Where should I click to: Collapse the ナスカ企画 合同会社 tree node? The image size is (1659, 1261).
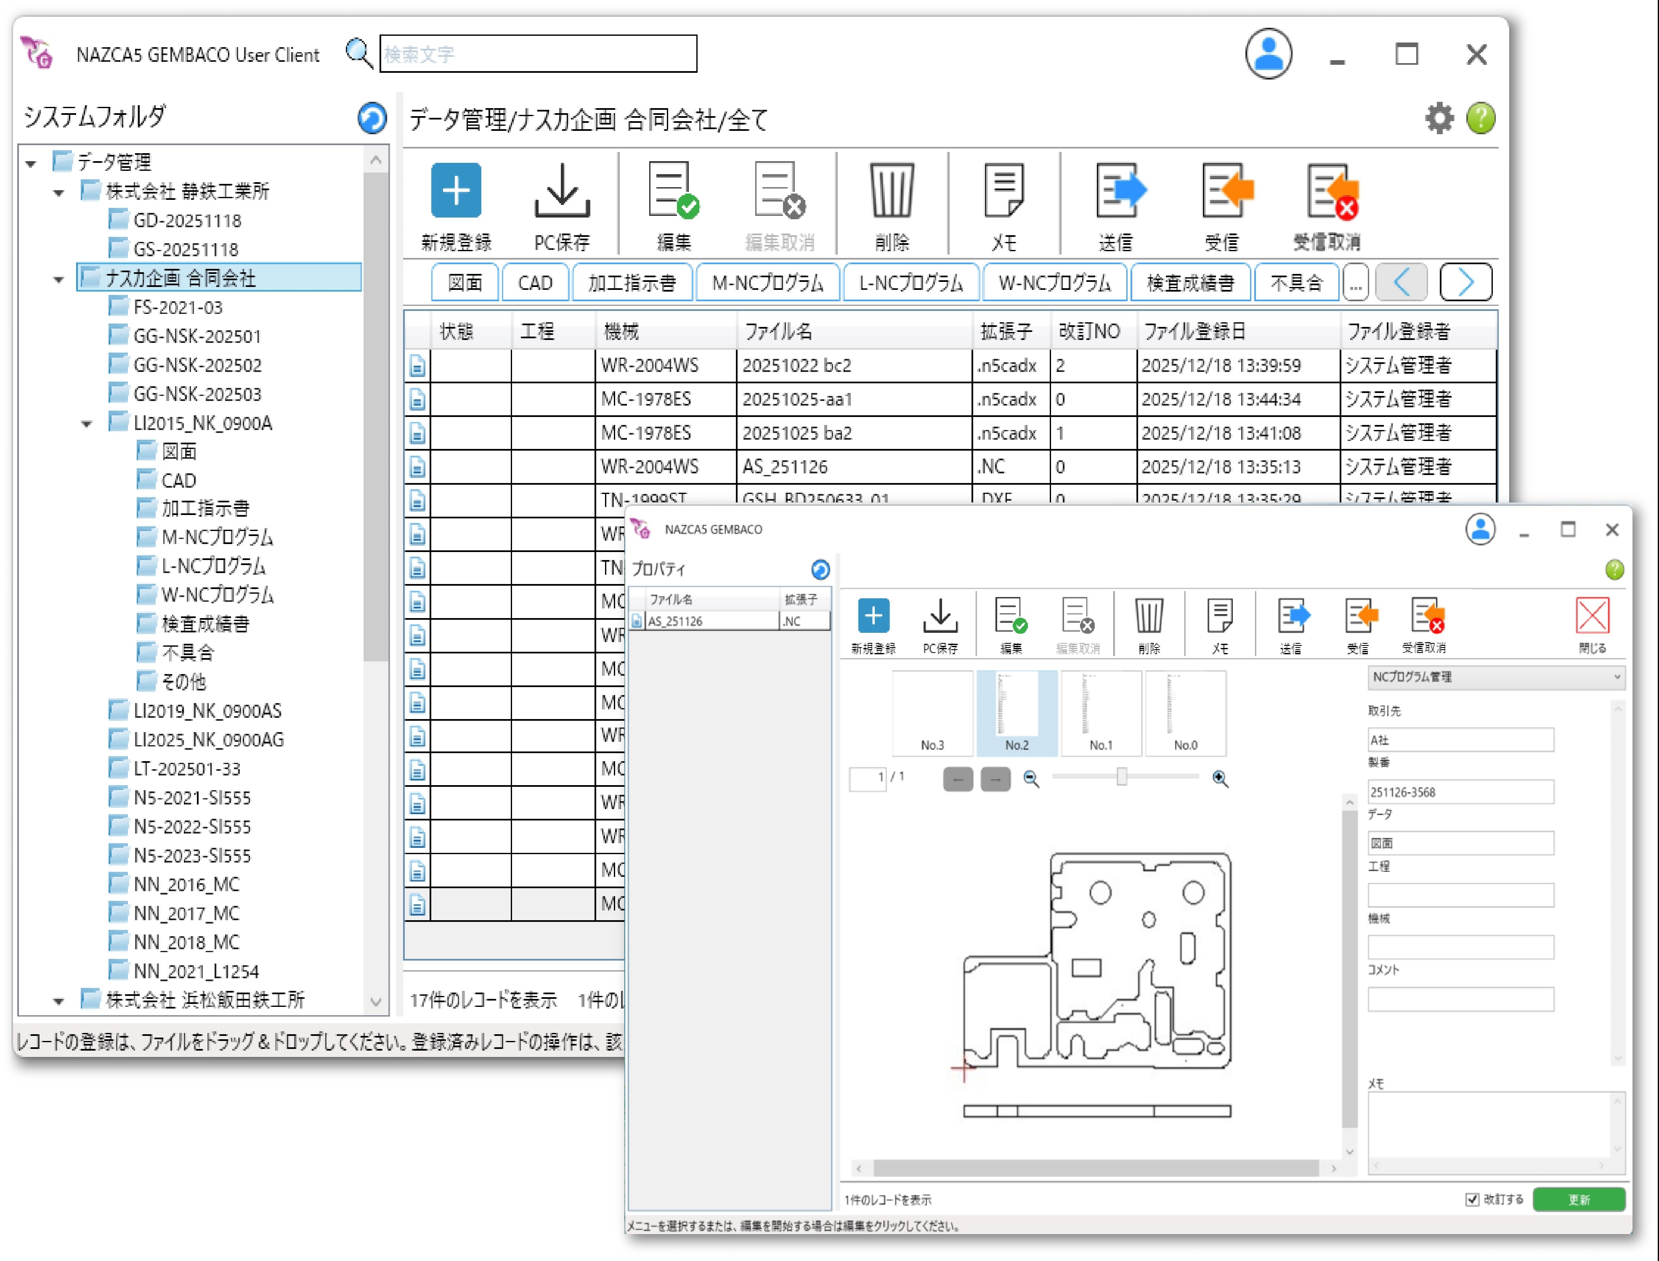[x=58, y=280]
